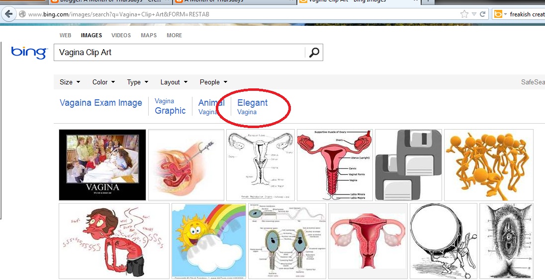Image resolution: width=545 pixels, height=280 pixels.
Task: Select the IMAGES search tab
Action: [x=91, y=35]
